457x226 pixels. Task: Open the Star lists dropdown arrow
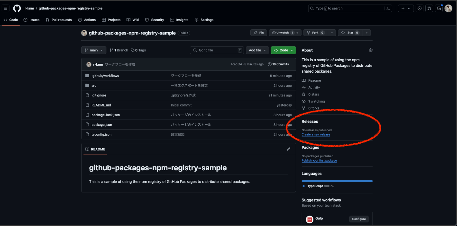coord(367,33)
